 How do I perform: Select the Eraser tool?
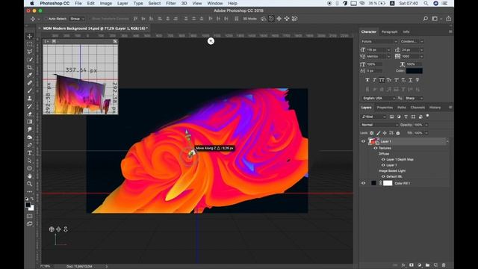pos(30,114)
